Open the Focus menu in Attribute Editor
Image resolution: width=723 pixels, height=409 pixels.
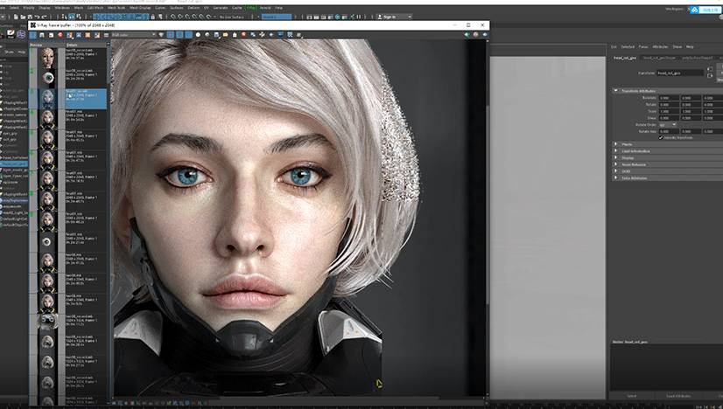(x=643, y=47)
